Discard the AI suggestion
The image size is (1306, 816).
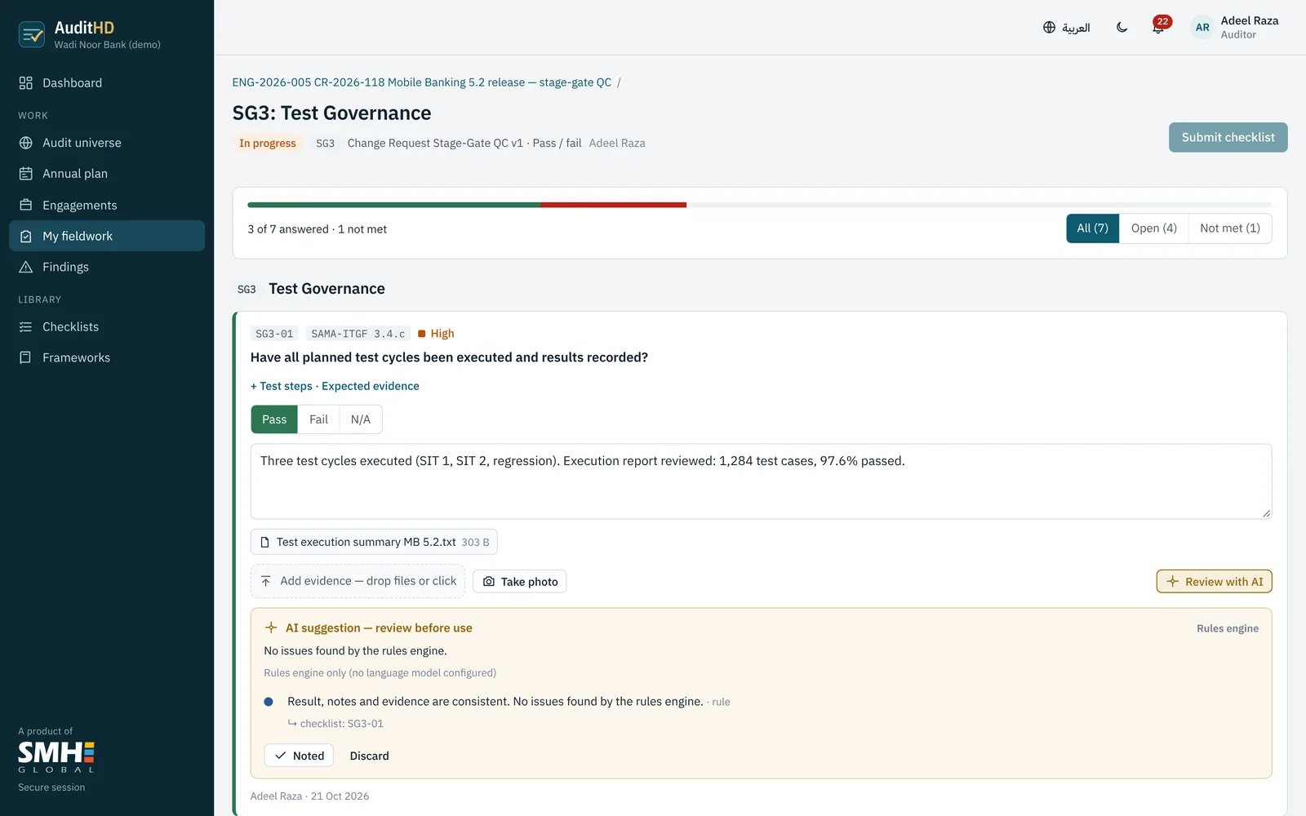click(x=369, y=756)
